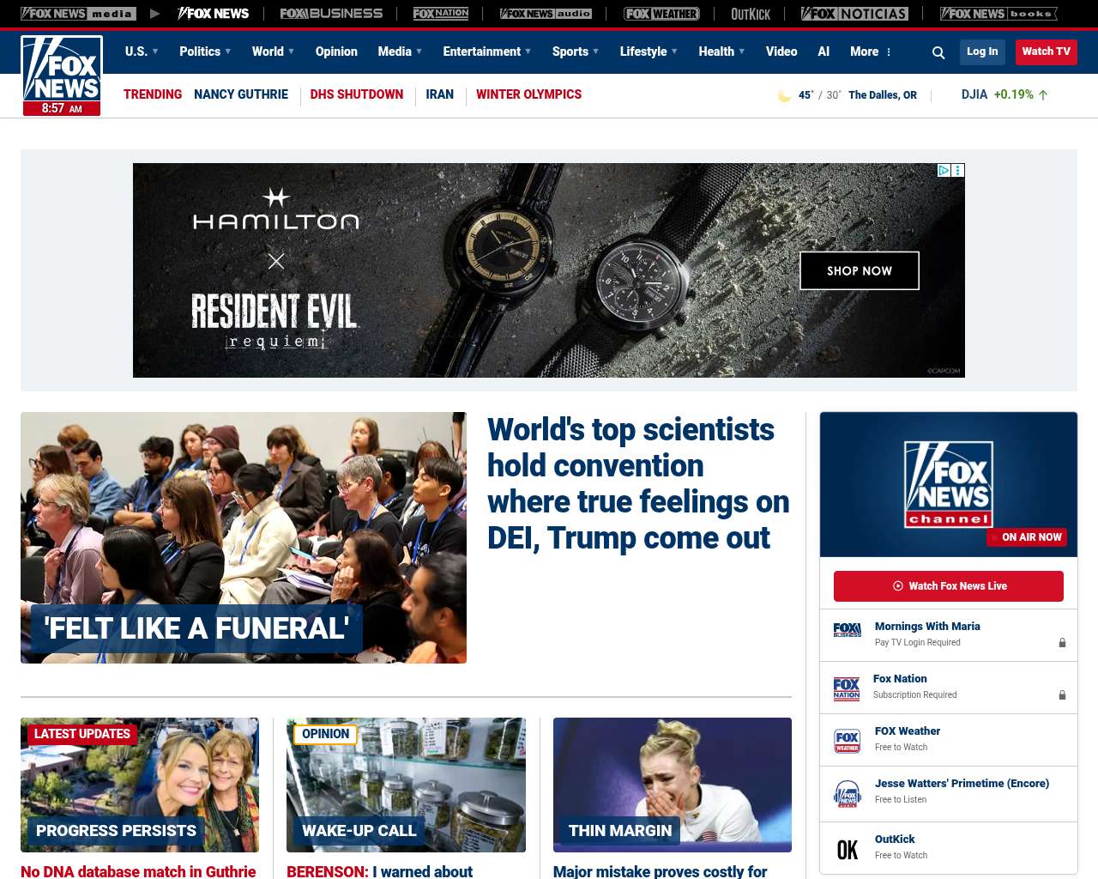1098x879 pixels.
Task: Open the Opinion section
Action: coord(336,52)
